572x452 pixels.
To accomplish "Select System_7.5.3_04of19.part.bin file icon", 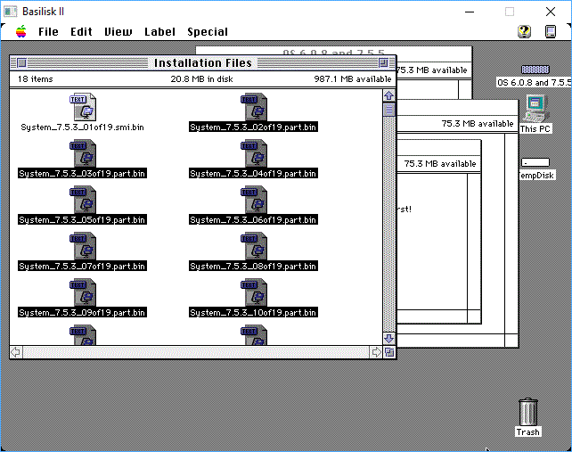I will [x=254, y=153].
